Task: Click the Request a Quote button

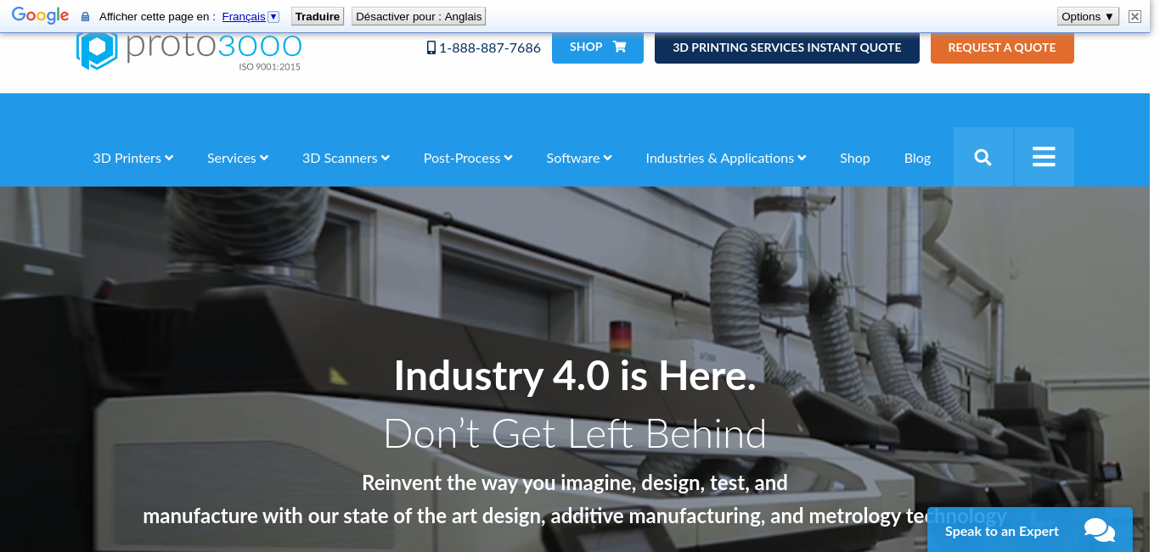Action: (1002, 47)
